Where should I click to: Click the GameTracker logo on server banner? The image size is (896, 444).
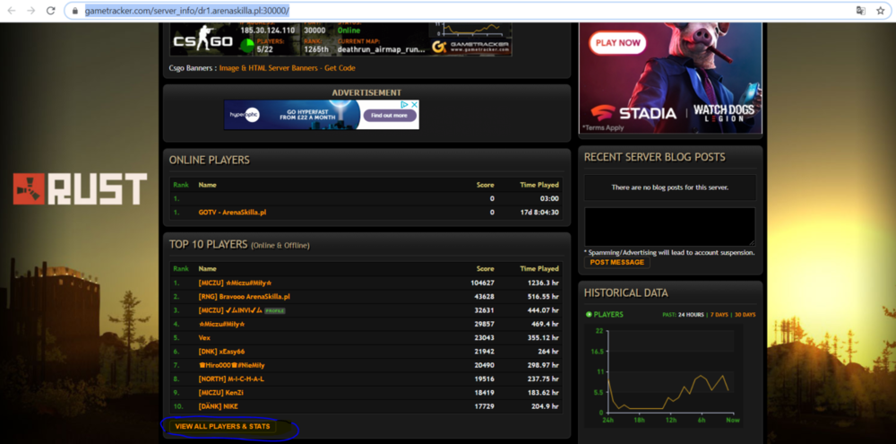click(470, 47)
